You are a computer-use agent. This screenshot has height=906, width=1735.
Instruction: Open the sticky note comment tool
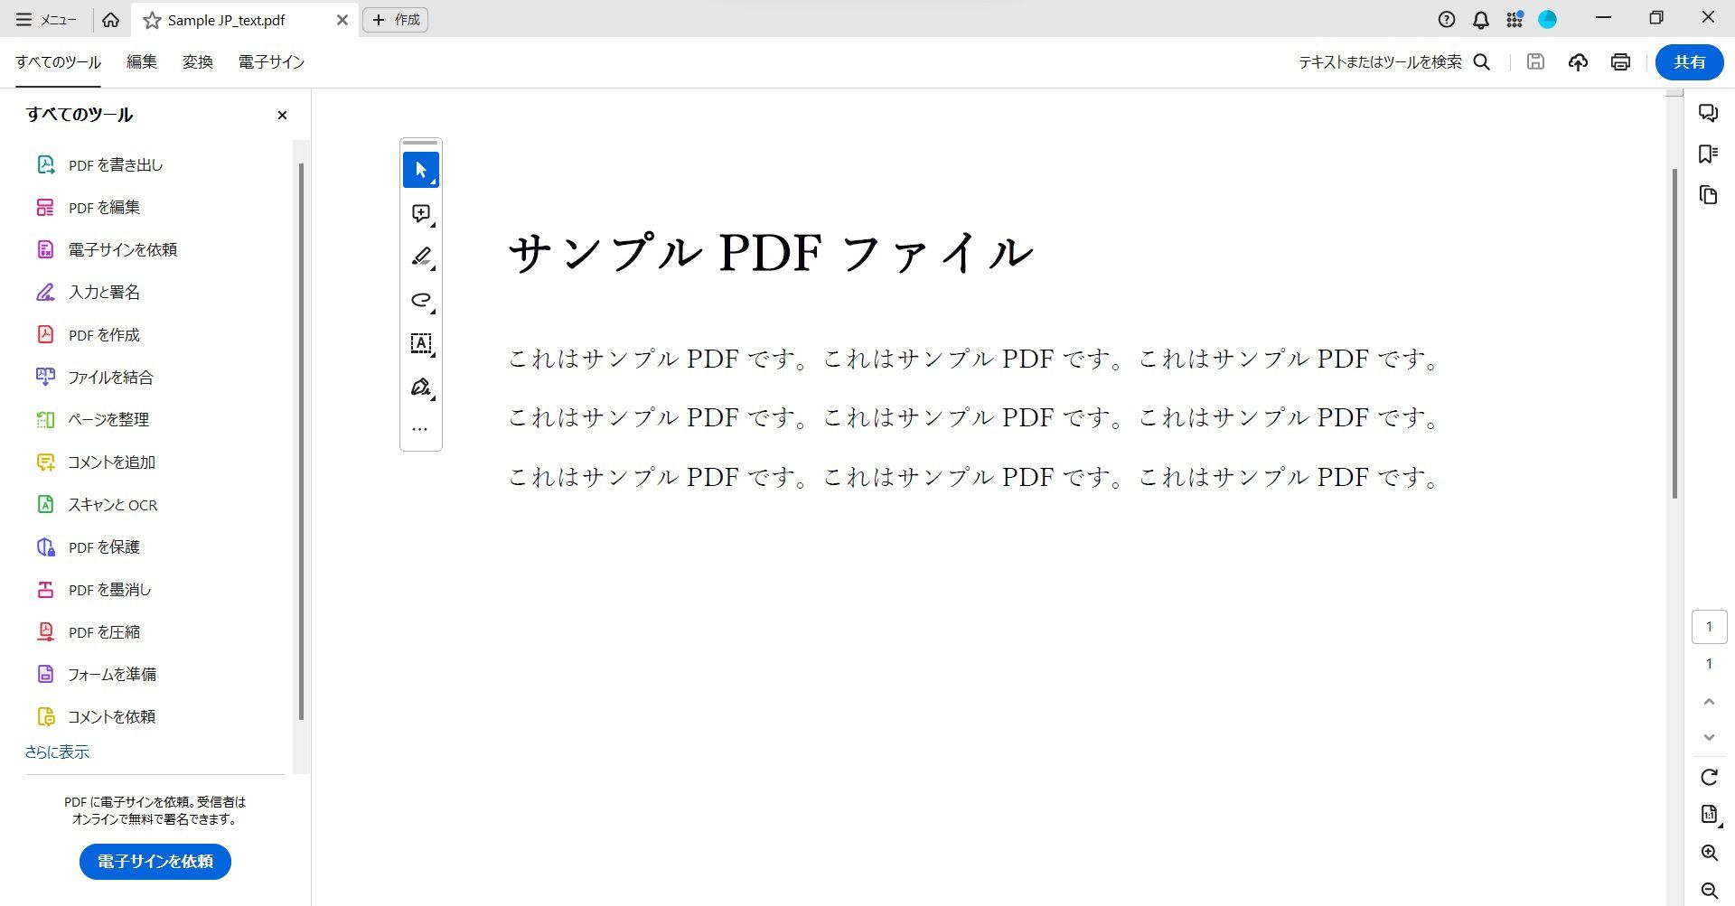pyautogui.click(x=420, y=213)
